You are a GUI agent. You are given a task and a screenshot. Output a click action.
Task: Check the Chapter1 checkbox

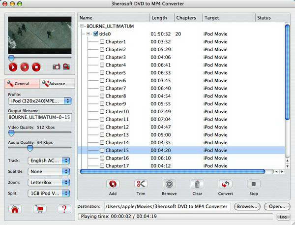pos(102,42)
